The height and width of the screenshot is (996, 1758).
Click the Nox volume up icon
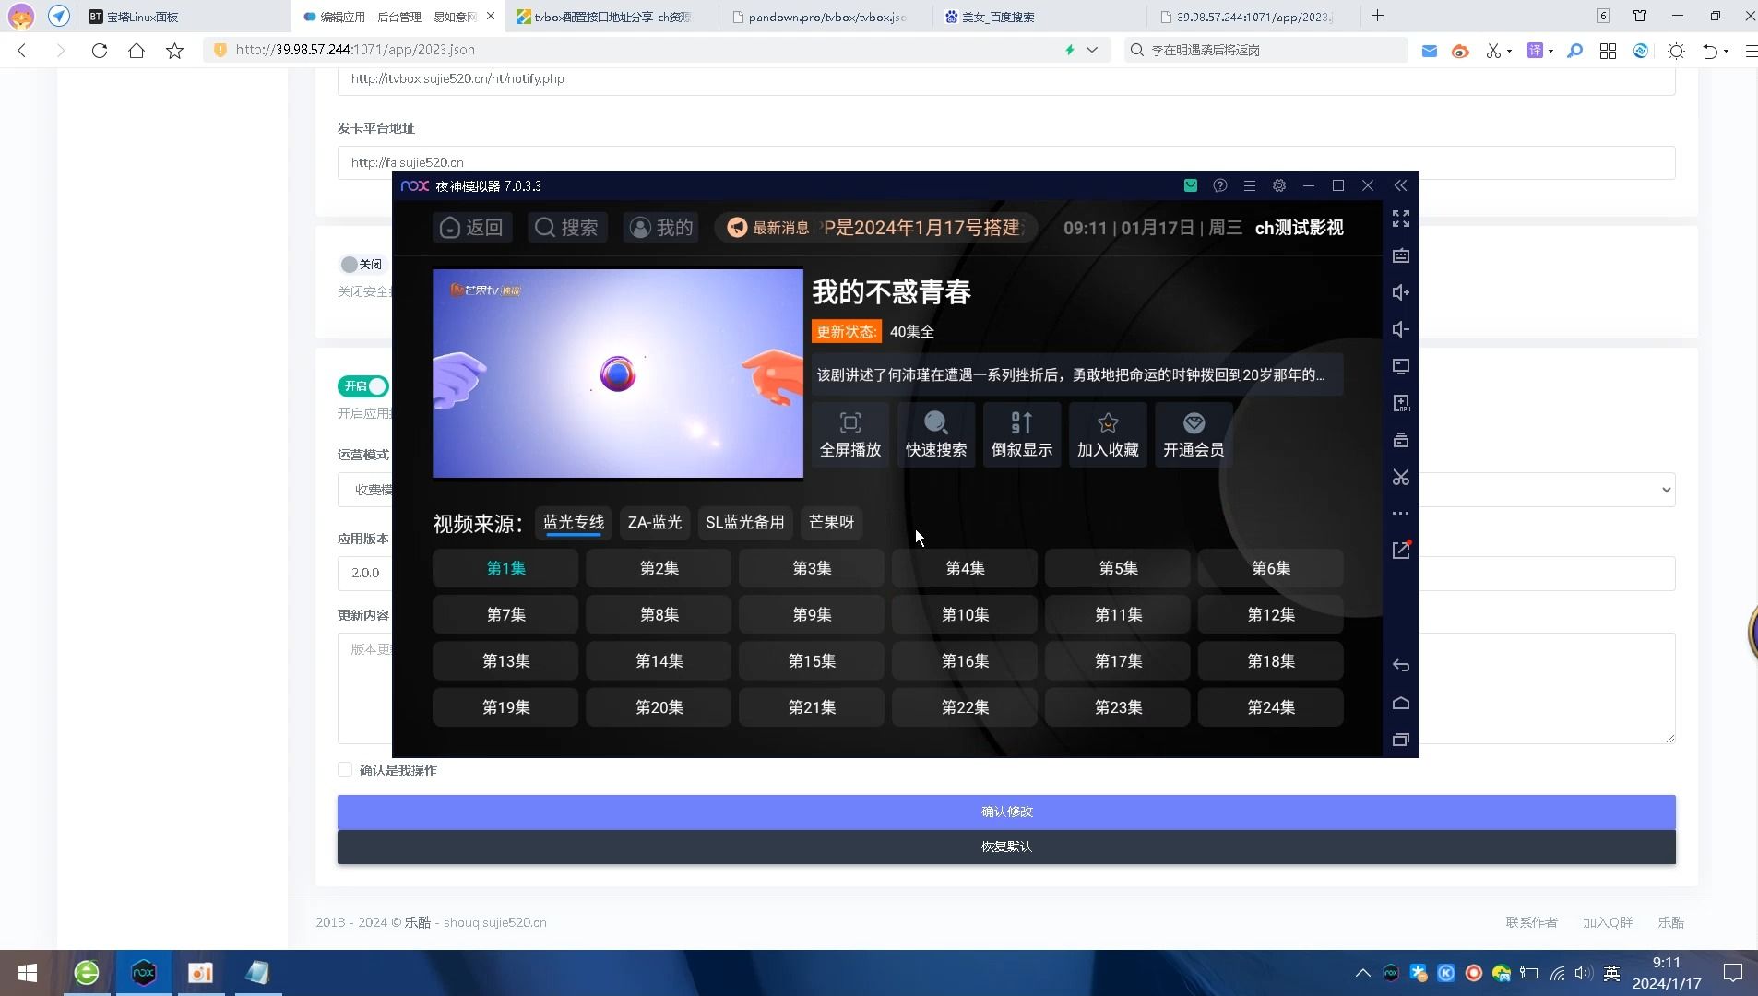point(1400,292)
